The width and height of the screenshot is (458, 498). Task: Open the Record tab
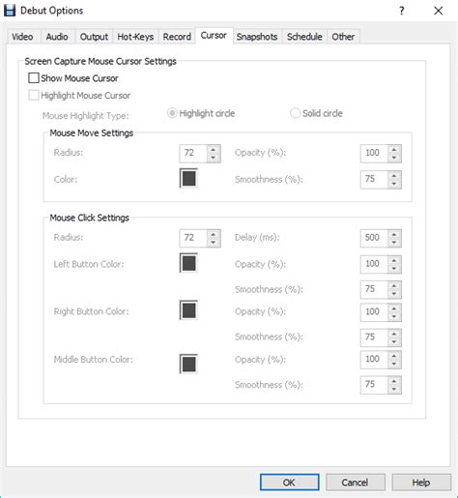pos(177,37)
